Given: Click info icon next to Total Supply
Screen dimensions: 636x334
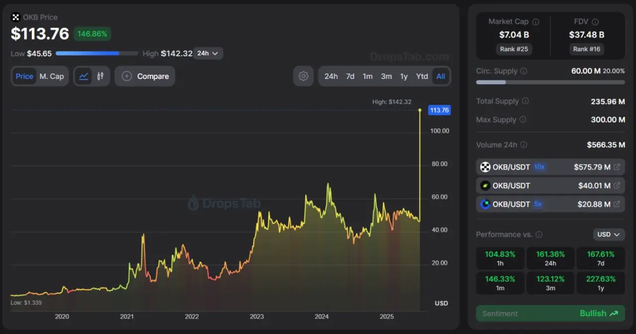Looking at the screenshot, I should [x=525, y=101].
